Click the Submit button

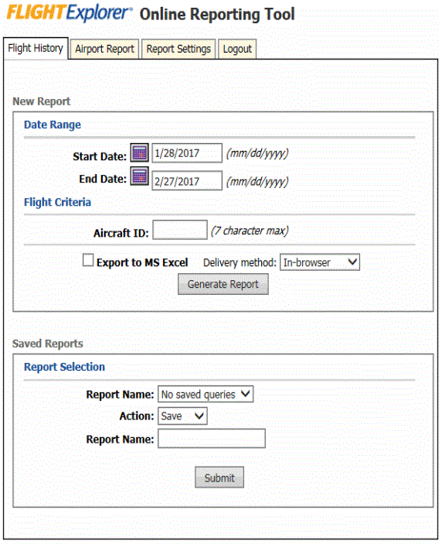(219, 477)
